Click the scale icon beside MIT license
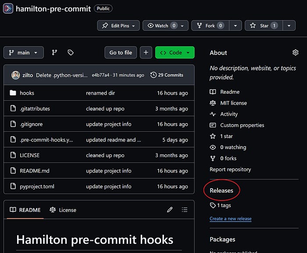307x253 pixels. (x=213, y=103)
